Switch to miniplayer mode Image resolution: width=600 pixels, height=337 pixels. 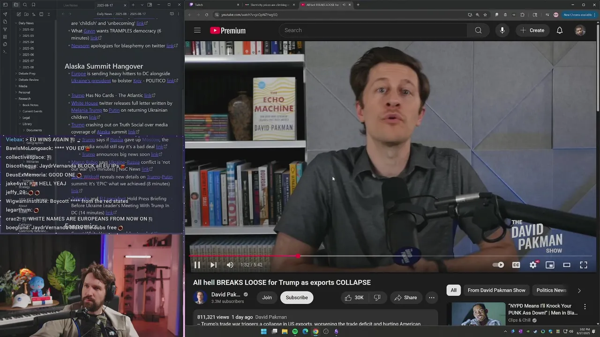(550, 265)
